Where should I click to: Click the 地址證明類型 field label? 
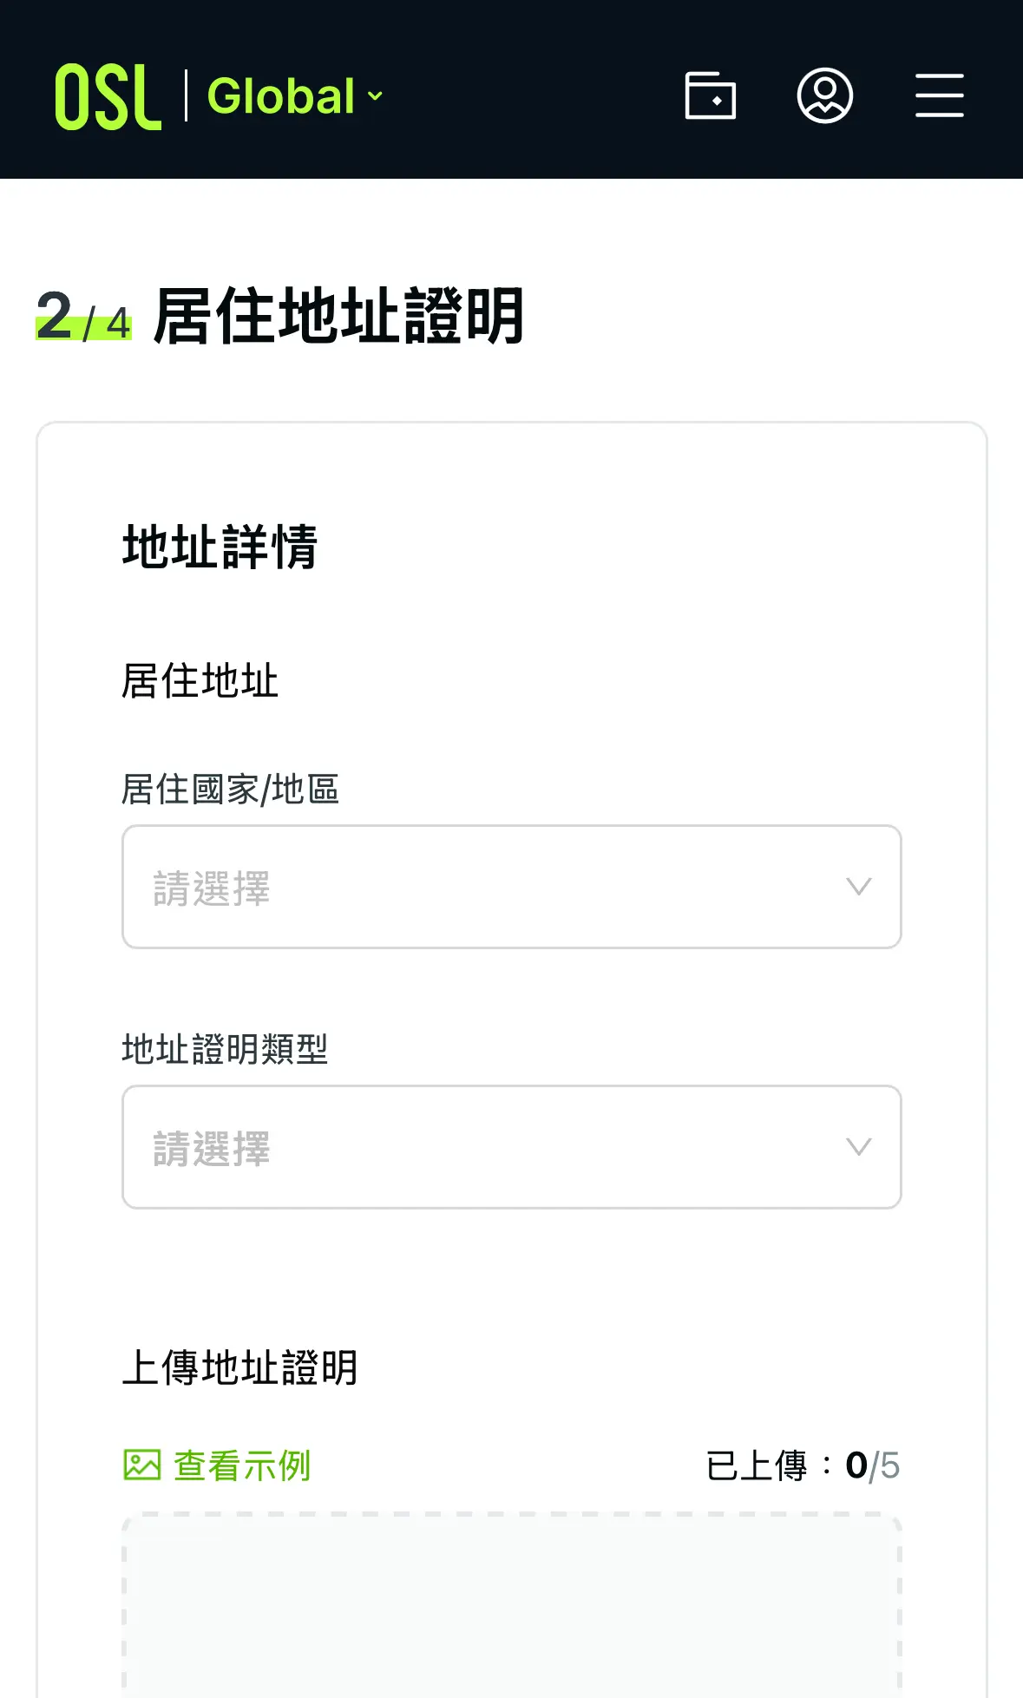pyautogui.click(x=225, y=1049)
